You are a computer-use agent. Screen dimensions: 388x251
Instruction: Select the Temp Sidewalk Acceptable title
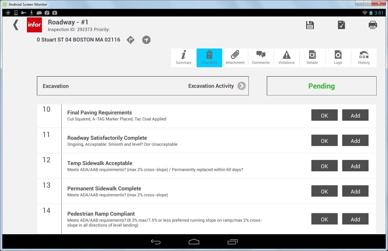click(100, 163)
